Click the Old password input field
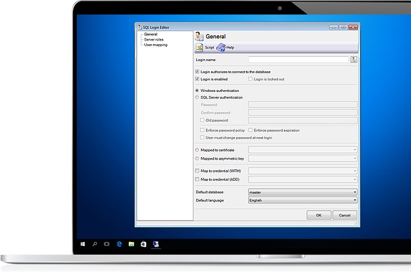The width and height of the screenshot is (411, 272). [x=303, y=120]
